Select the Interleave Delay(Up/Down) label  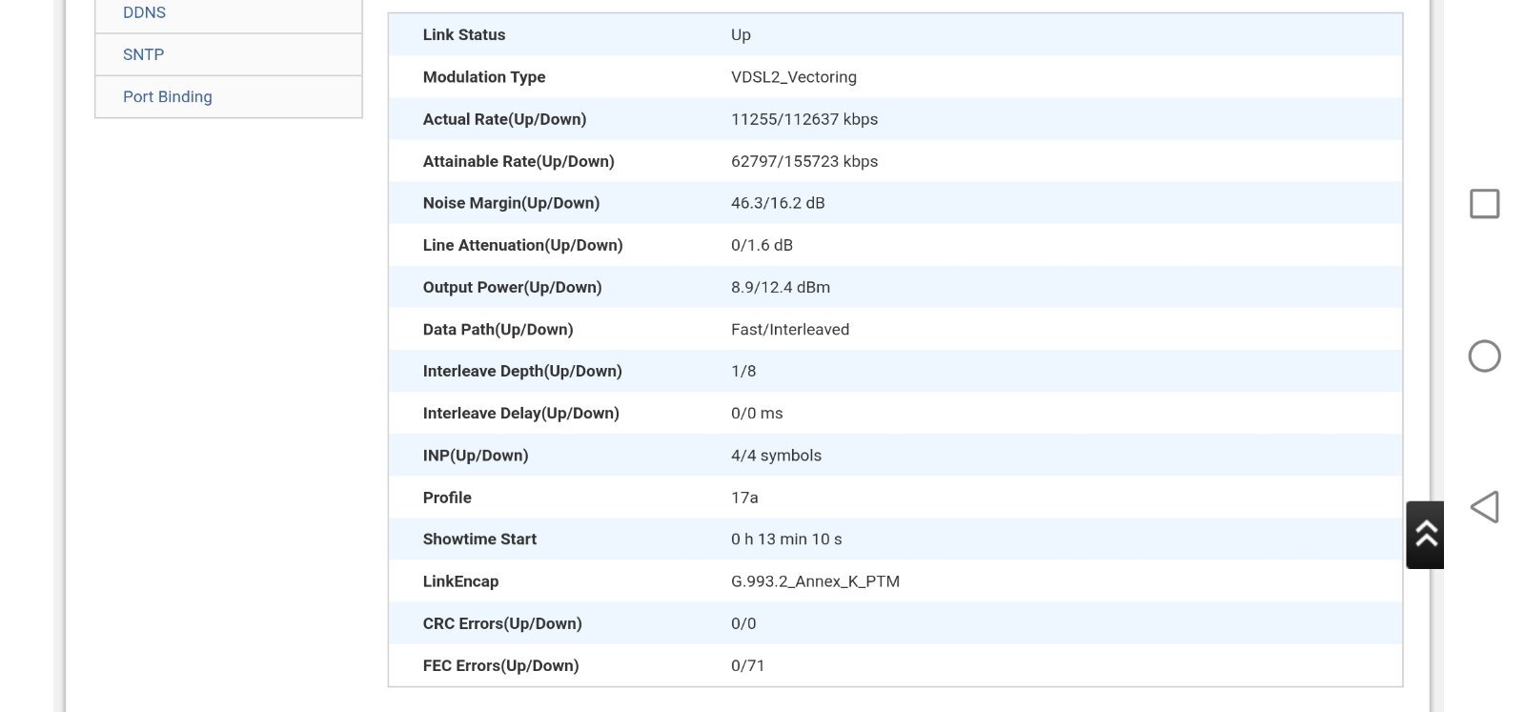[x=520, y=413]
